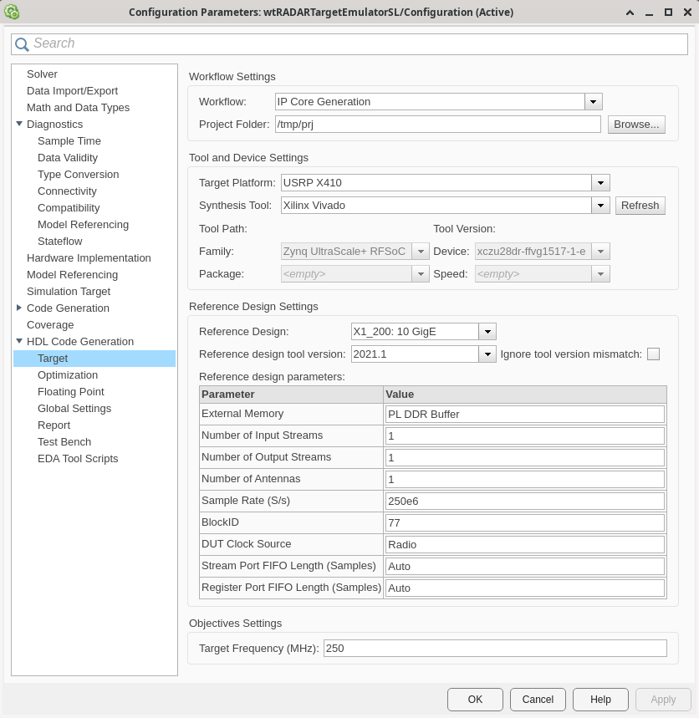Screen dimensions: 699x718
Task: Open the Optimization page under HDL
Action: 68,375
